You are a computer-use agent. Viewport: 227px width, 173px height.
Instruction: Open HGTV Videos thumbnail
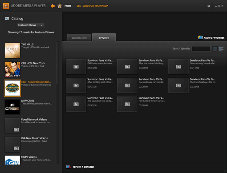click(x=12, y=160)
